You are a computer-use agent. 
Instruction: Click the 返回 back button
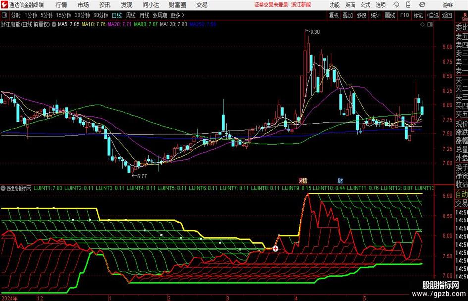click(447, 15)
